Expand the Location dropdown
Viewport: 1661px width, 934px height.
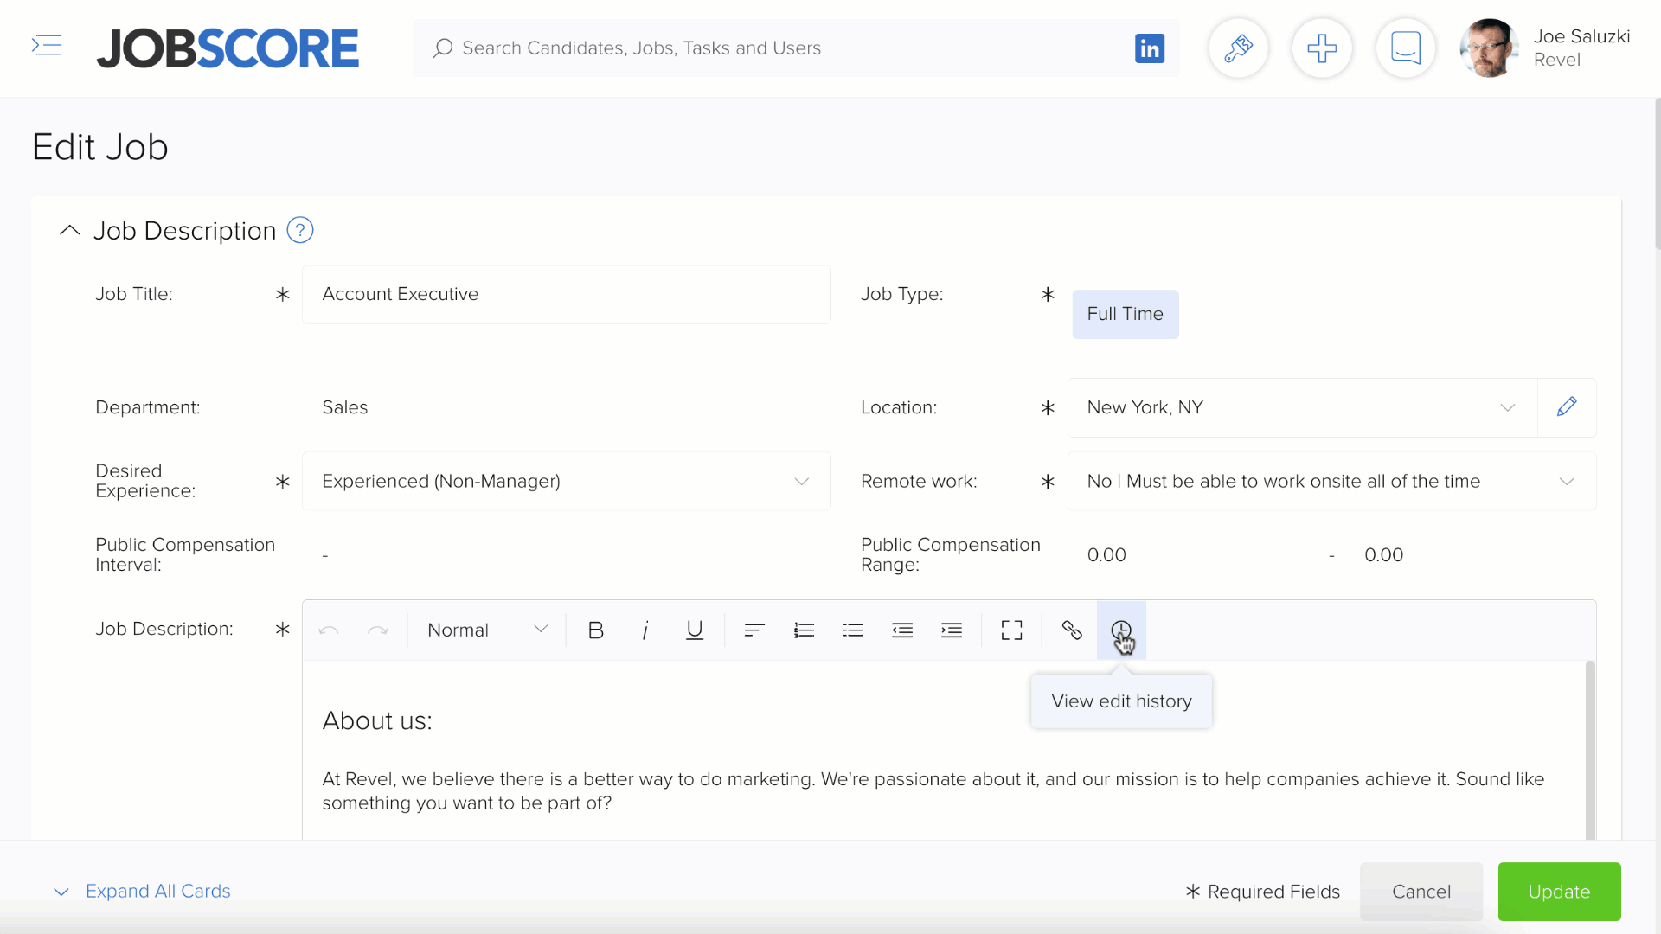[x=1510, y=407]
